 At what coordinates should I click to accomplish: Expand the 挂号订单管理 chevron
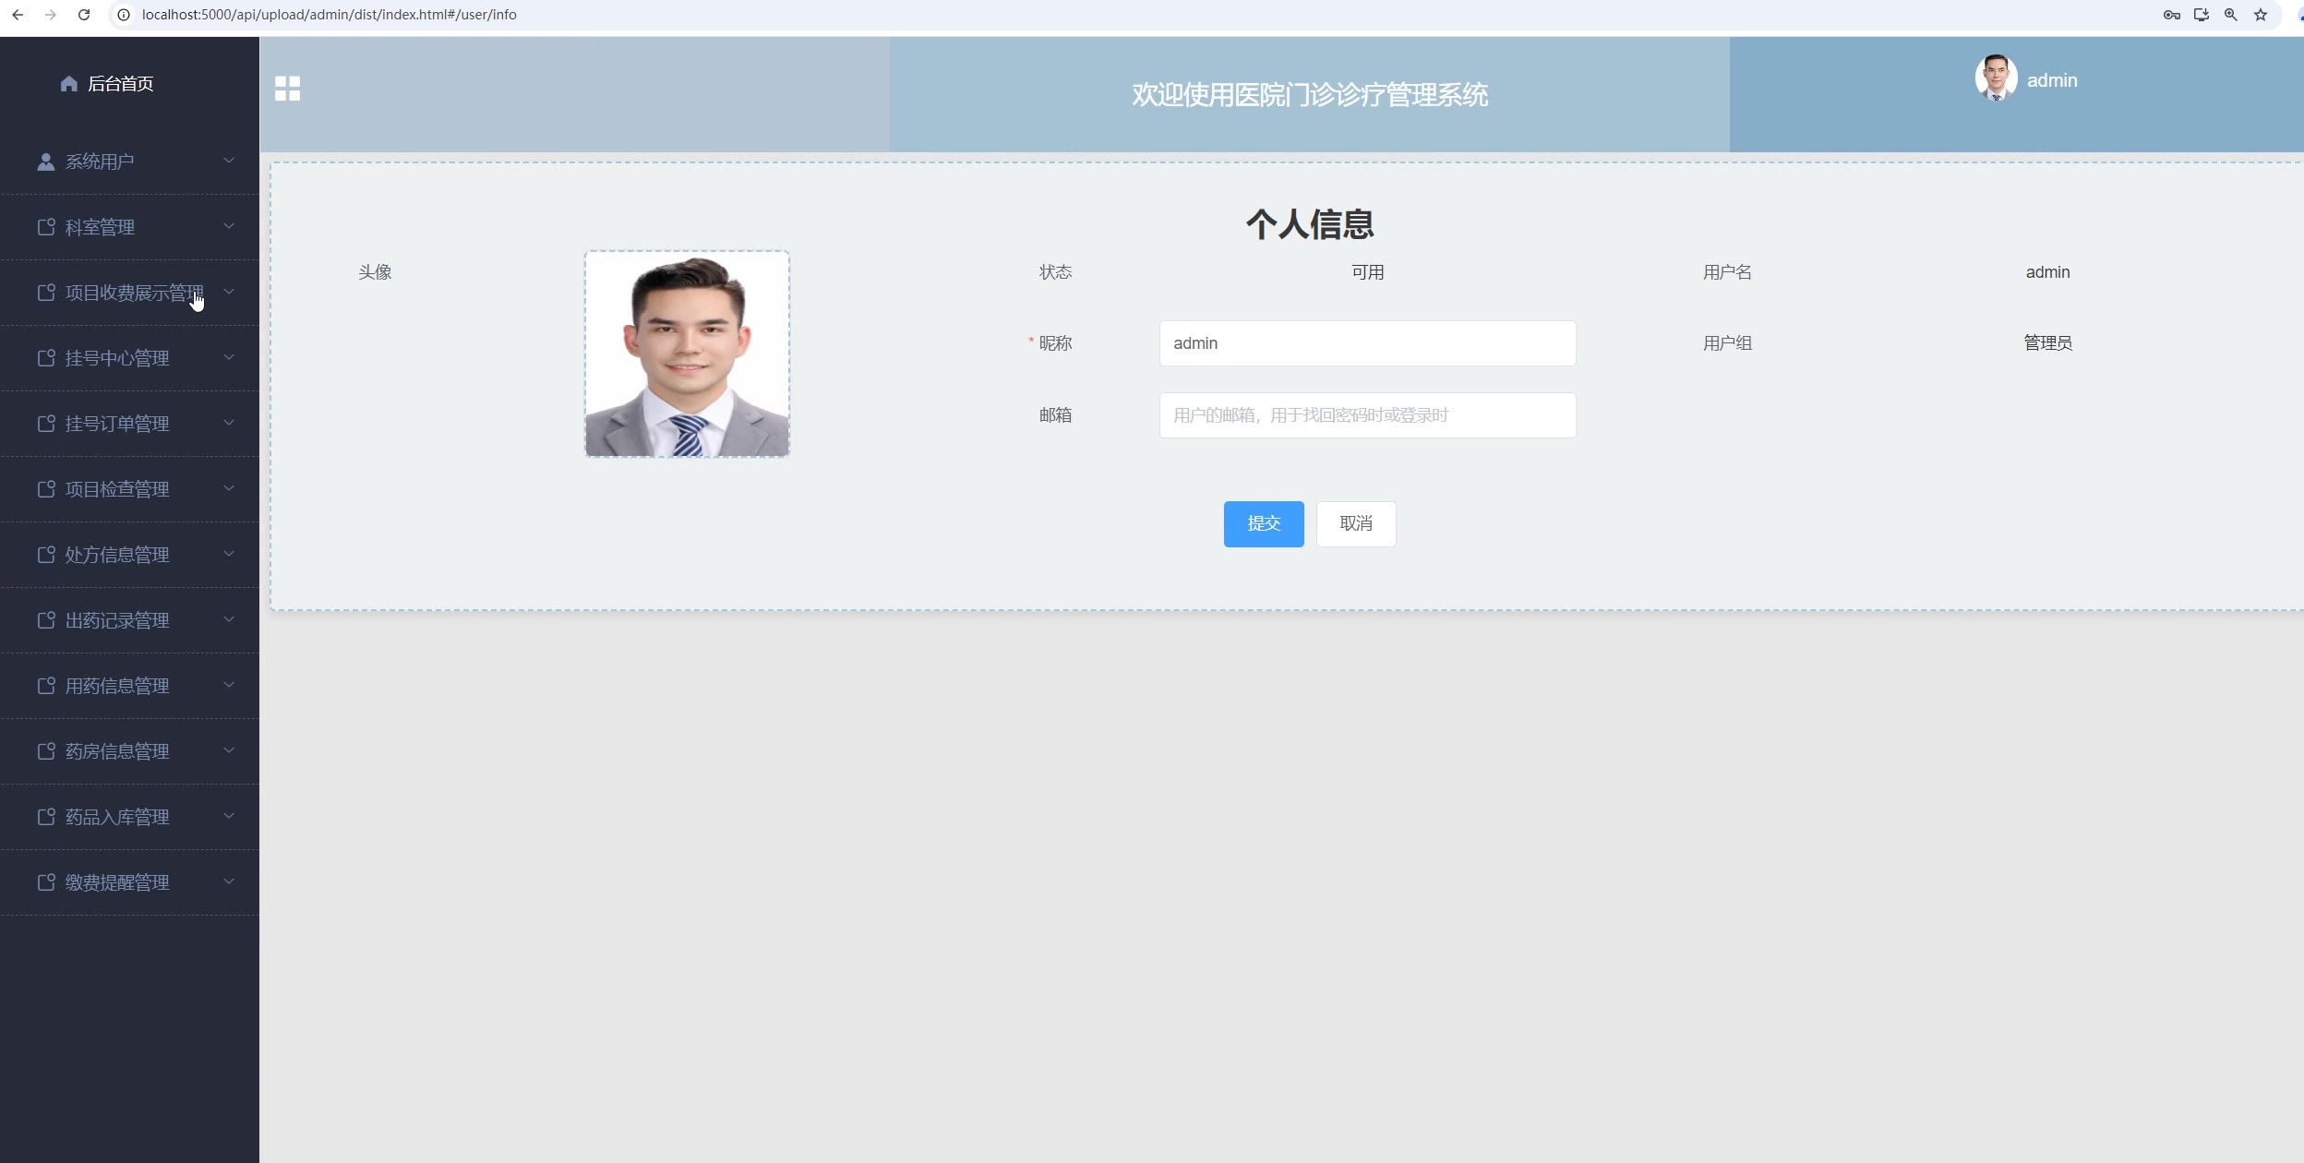click(x=229, y=423)
